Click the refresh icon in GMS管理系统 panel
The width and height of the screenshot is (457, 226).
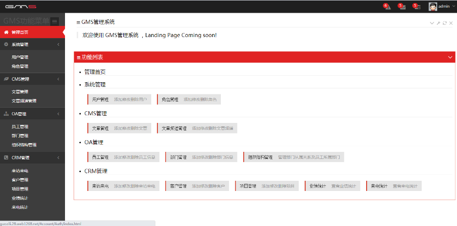click(x=445, y=23)
